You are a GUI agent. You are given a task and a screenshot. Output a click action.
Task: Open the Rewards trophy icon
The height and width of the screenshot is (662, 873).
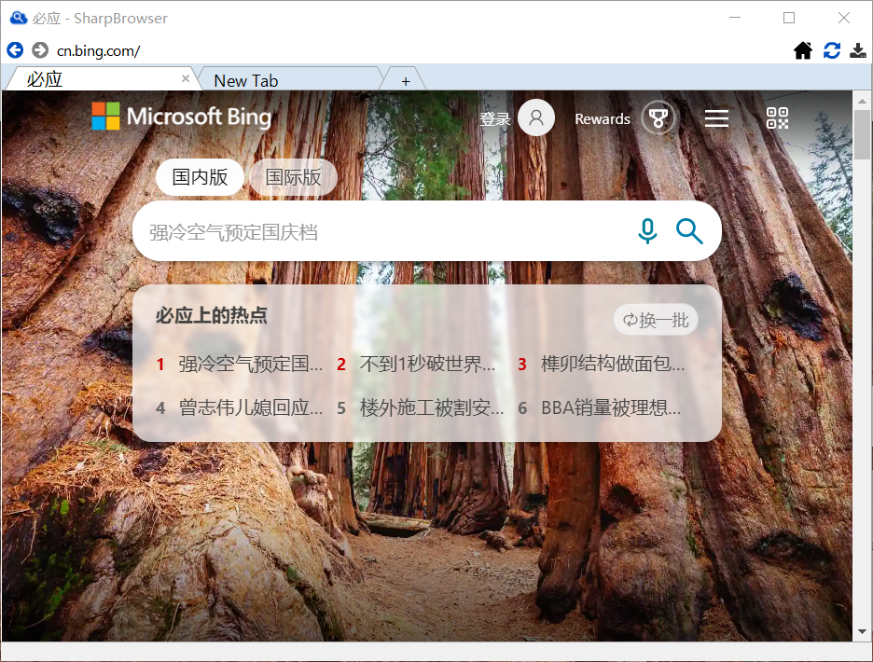(x=658, y=118)
